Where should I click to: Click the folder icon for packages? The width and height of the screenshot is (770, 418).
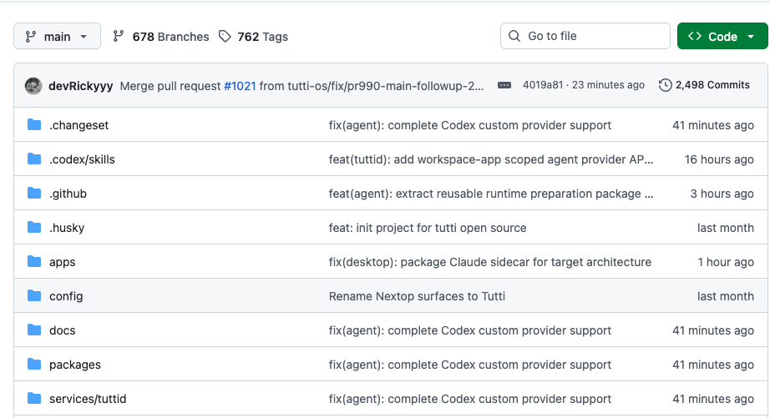tap(34, 364)
